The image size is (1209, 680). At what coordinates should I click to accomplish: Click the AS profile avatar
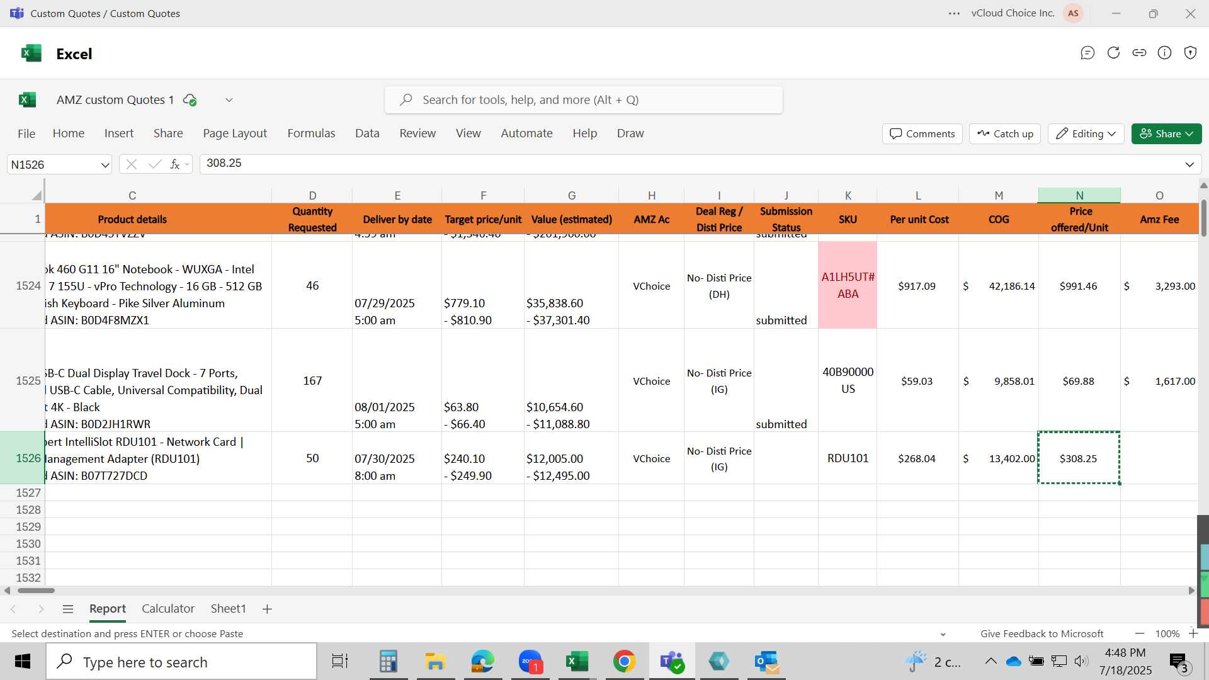(x=1073, y=13)
